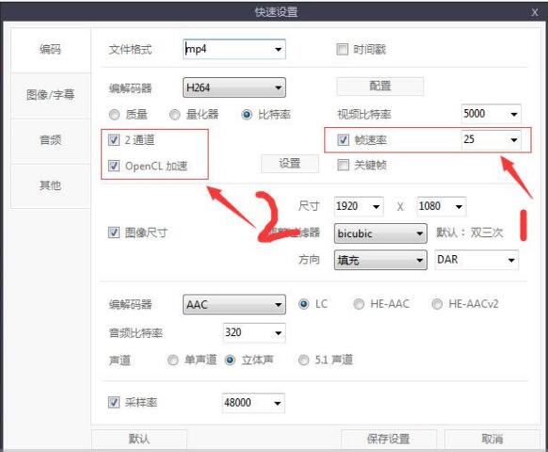Image resolution: width=548 pixels, height=452 pixels.
Task: Select the HE-AAC radio button
Action: pyautogui.click(x=359, y=304)
